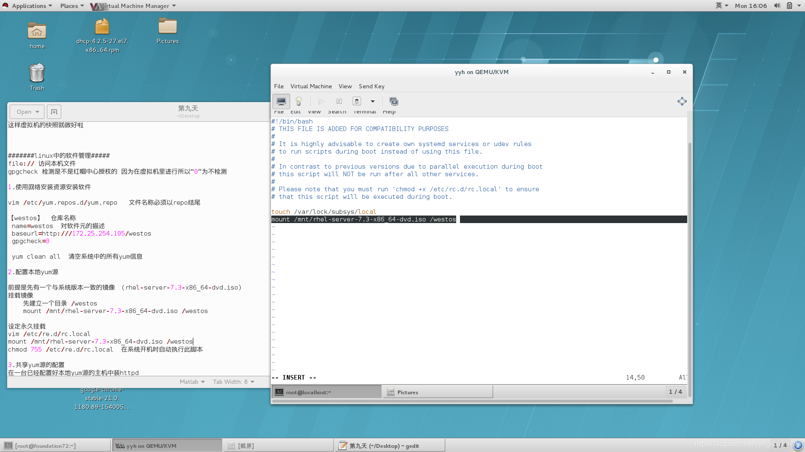Click the Shut Down power button
The image size is (805, 452).
coord(357,101)
